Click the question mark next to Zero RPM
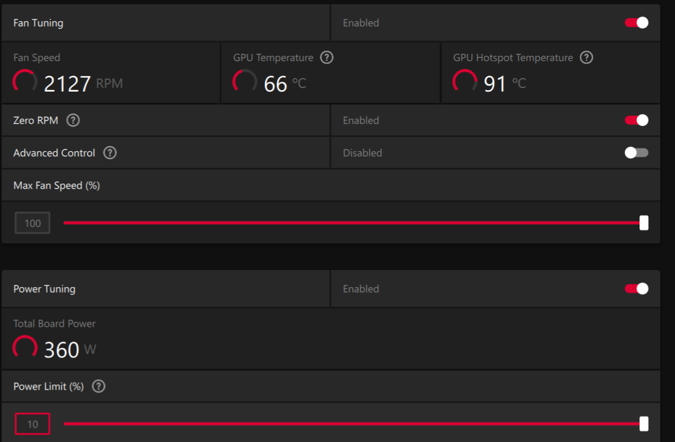Screen dimensions: 675x442 point(73,121)
